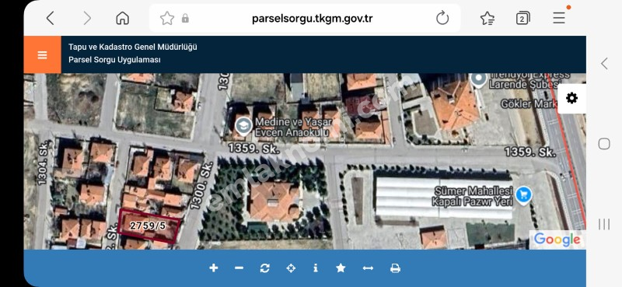Viewport: 622px width, 287px height.
Task: Go forward with the browser forward arrow
Action: [x=87, y=18]
